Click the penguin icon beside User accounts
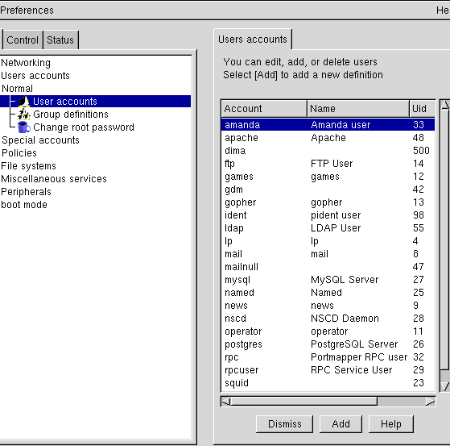The width and height of the screenshot is (450, 446). coord(24,102)
